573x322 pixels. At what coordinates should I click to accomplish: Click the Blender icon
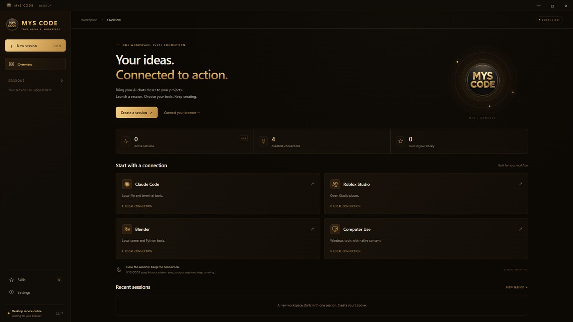point(127,229)
